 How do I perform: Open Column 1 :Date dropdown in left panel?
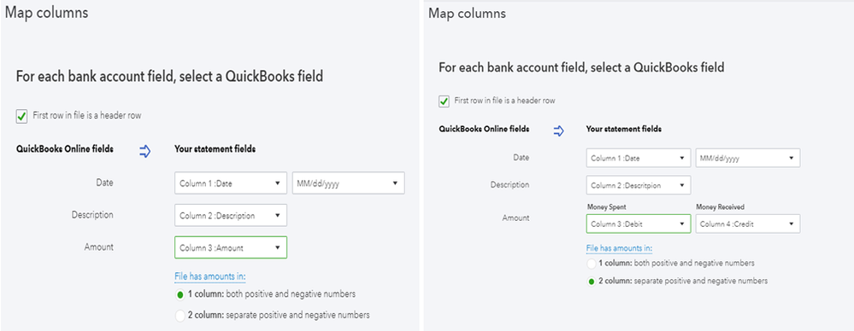coord(231,183)
